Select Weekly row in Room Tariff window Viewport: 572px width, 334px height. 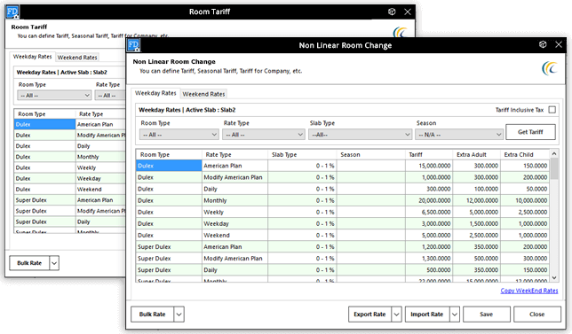click(70, 167)
